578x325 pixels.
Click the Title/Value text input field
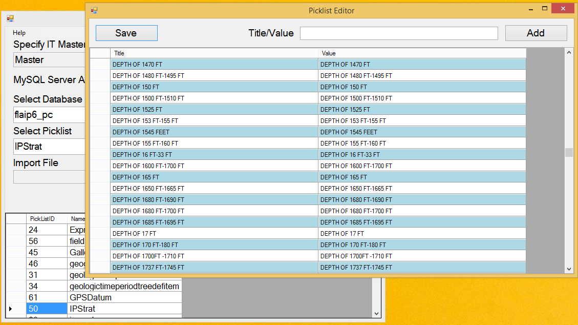[398, 33]
